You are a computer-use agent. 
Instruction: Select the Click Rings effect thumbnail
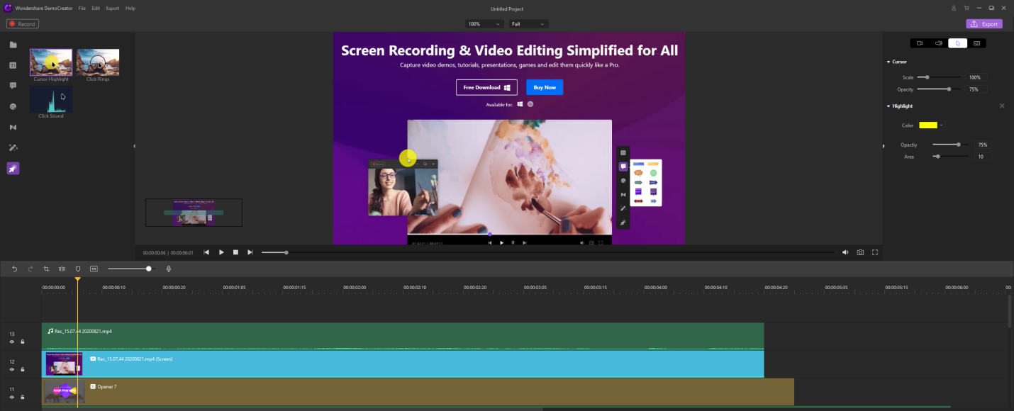[98, 62]
